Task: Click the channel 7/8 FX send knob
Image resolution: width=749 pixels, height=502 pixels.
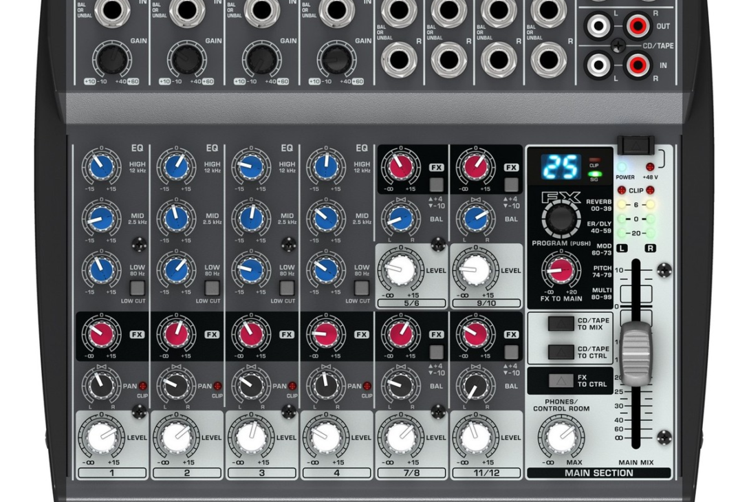Action: click(x=401, y=334)
